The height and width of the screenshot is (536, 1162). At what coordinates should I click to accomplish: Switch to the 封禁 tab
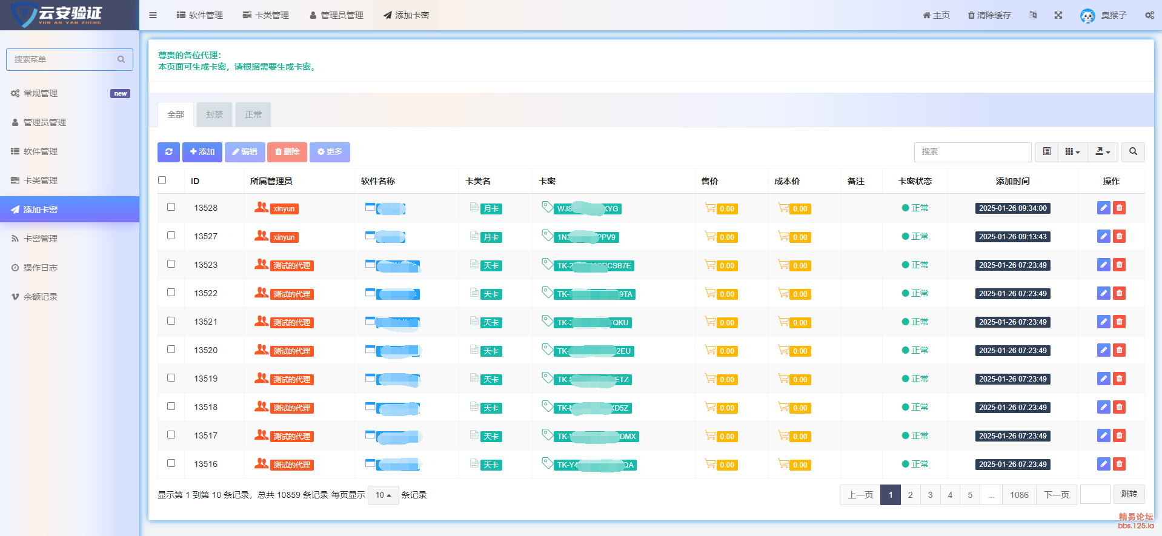[x=214, y=114]
